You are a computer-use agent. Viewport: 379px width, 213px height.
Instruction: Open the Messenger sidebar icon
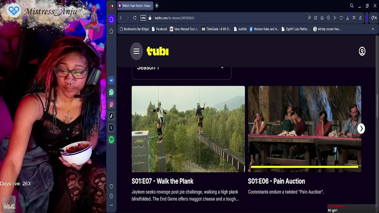coord(111,80)
